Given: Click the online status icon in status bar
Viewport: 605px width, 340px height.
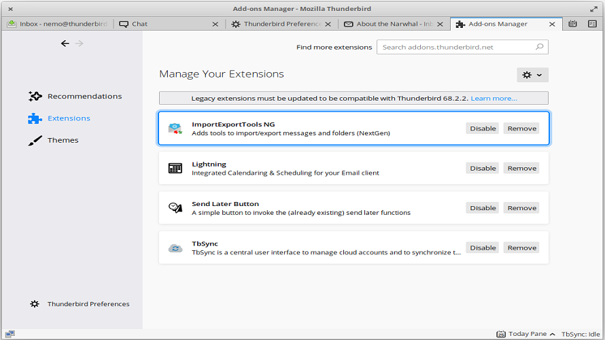Looking at the screenshot, I should click(x=10, y=334).
